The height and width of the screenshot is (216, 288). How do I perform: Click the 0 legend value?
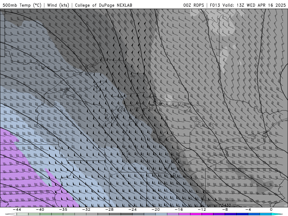pos(271,210)
